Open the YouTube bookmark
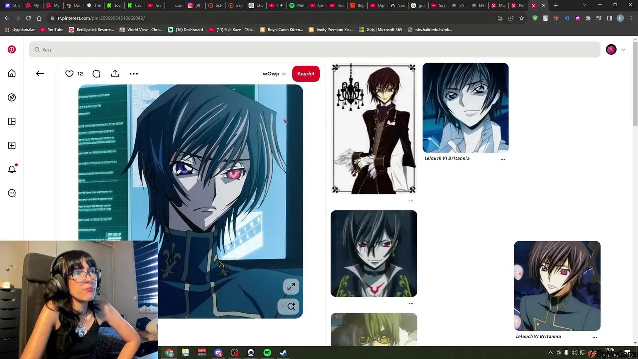 coord(52,30)
